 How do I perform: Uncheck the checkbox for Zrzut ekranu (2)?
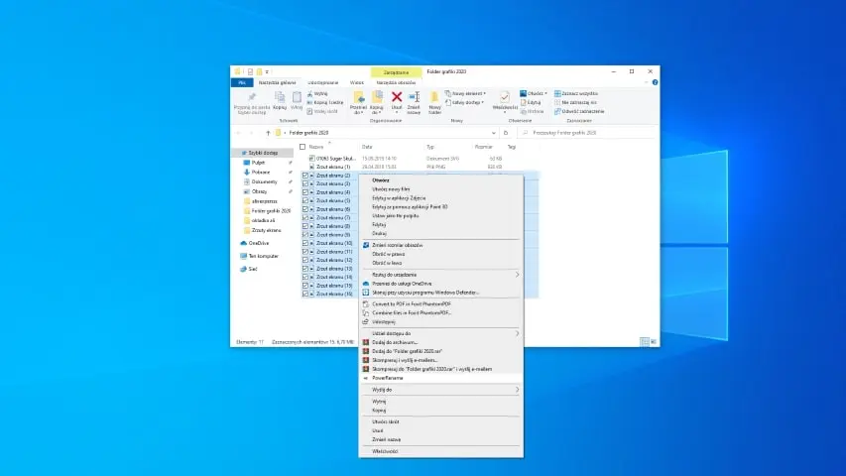tap(305, 176)
